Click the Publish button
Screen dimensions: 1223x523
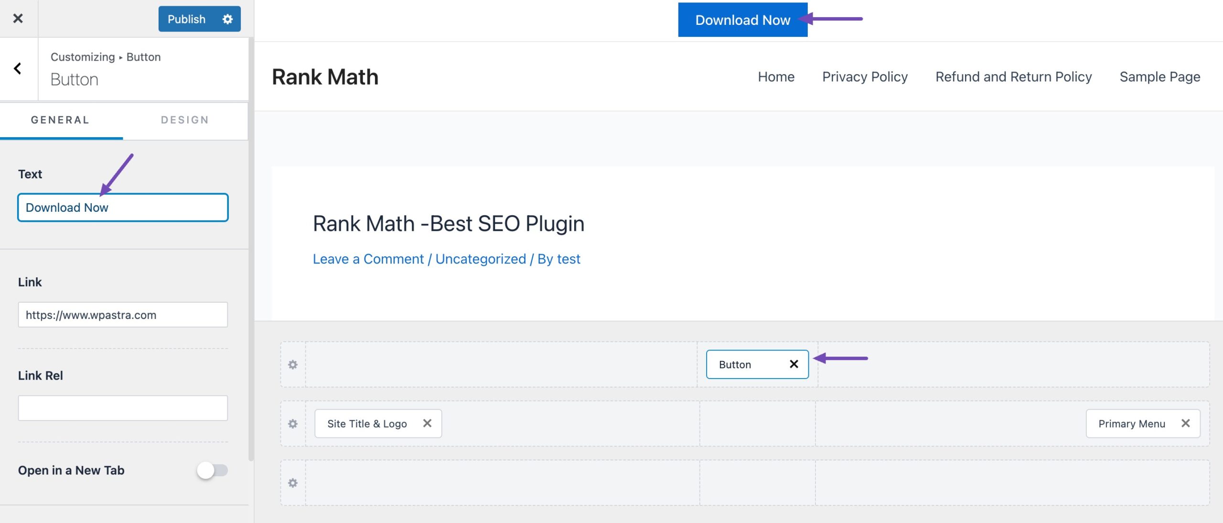tap(186, 19)
